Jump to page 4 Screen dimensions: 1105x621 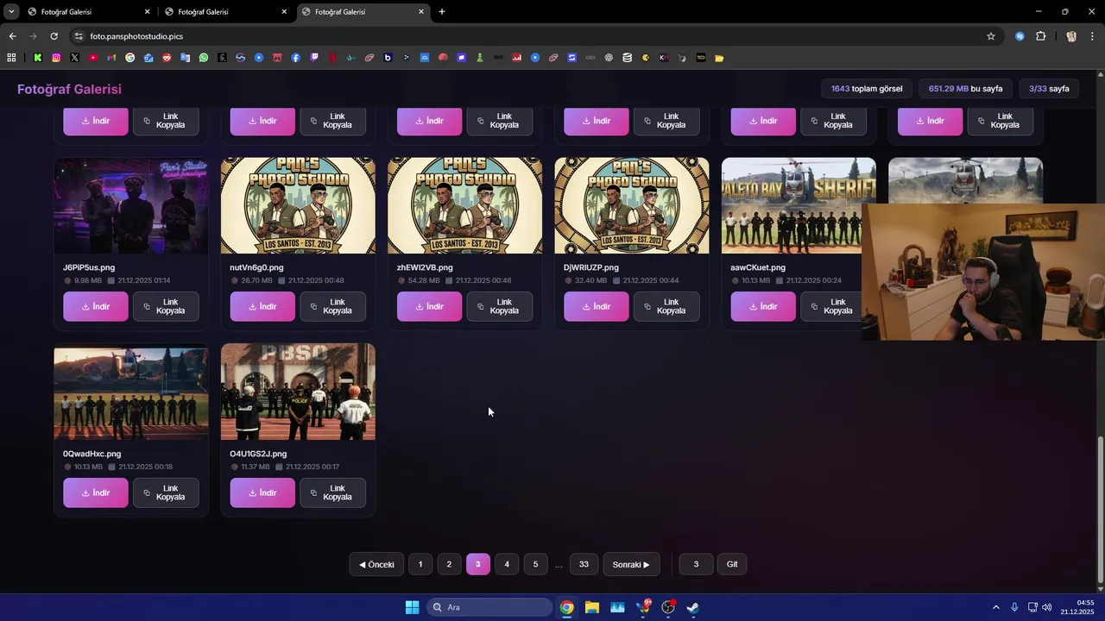[507, 564]
